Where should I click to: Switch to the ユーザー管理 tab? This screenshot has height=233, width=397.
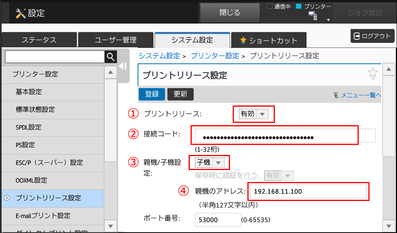pos(116,40)
